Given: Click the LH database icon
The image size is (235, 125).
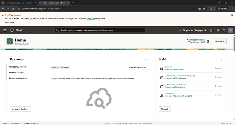Looking at the screenshot, I should [162, 86].
